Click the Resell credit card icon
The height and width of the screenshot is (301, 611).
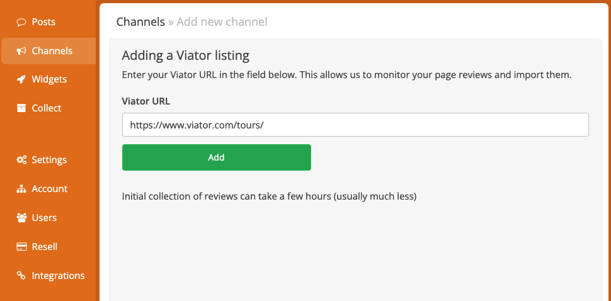[x=21, y=247]
